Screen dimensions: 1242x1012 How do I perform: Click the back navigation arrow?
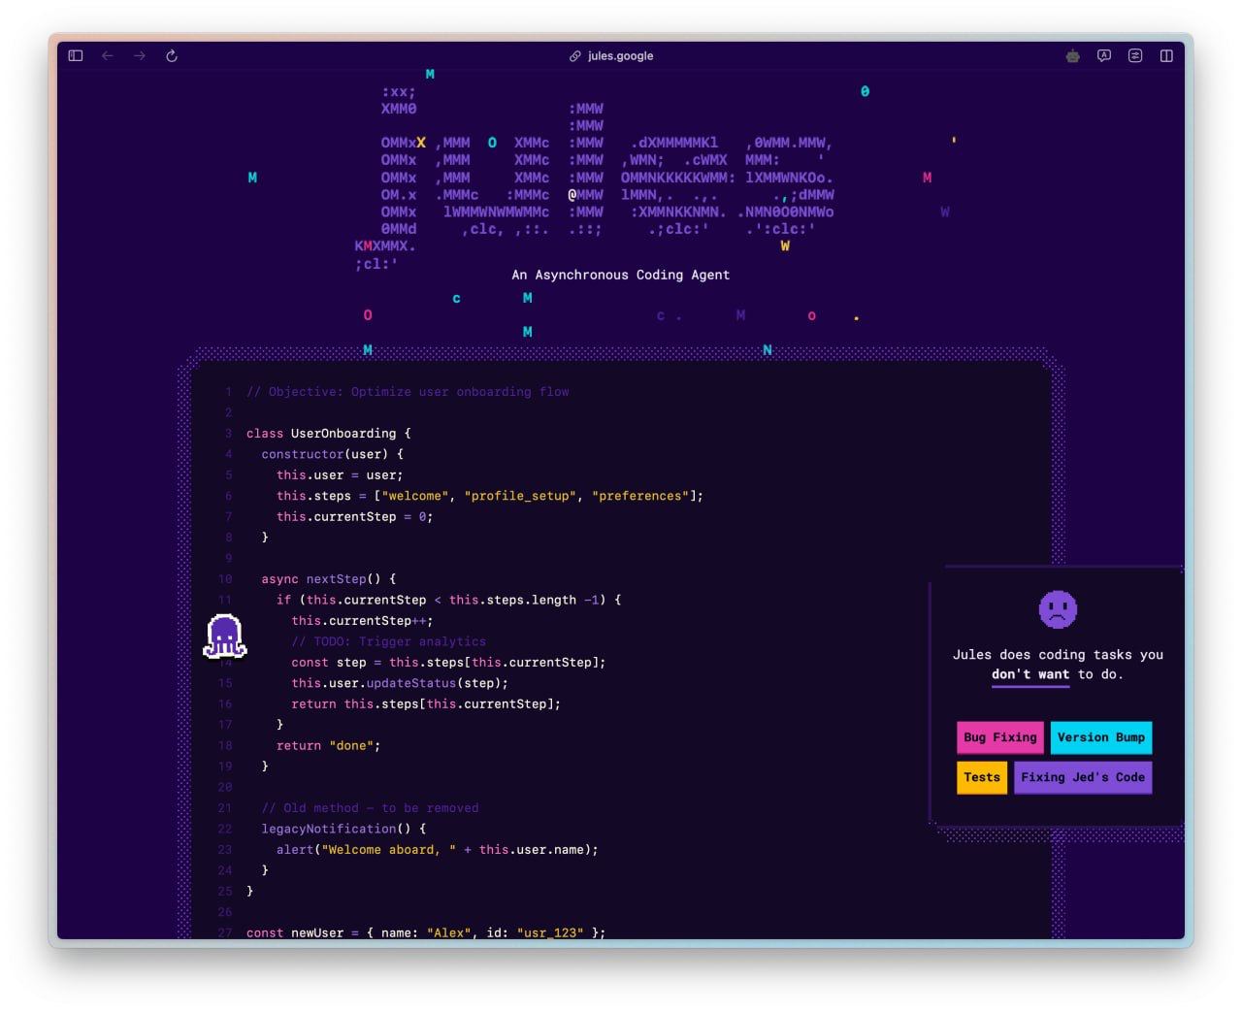point(108,56)
